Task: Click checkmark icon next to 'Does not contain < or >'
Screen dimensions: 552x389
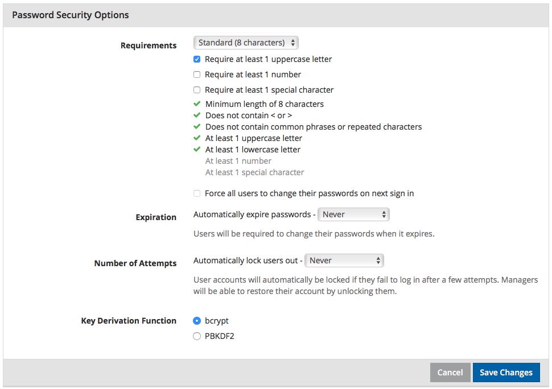Action: pos(197,115)
